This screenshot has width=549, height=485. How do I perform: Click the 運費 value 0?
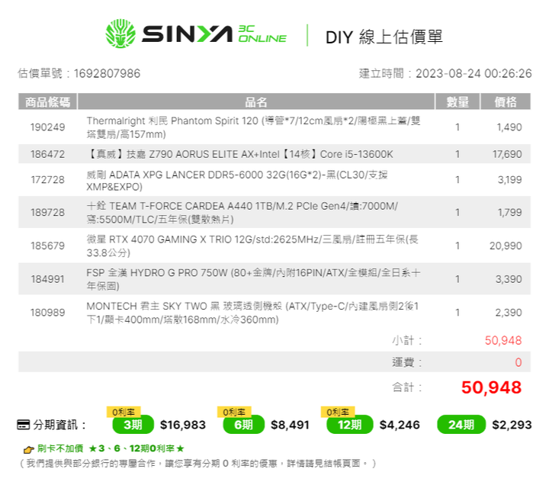click(518, 362)
